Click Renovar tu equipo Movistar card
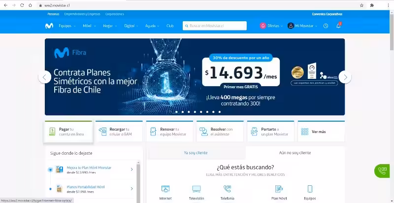The image size is (394, 203). tap(169, 132)
